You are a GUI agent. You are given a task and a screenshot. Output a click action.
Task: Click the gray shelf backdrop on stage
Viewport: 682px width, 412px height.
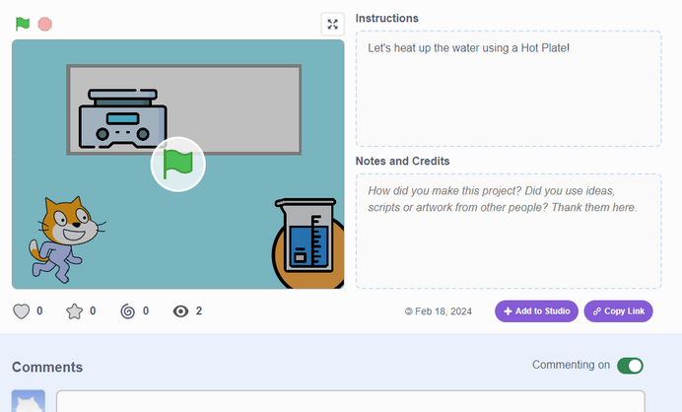(x=235, y=108)
